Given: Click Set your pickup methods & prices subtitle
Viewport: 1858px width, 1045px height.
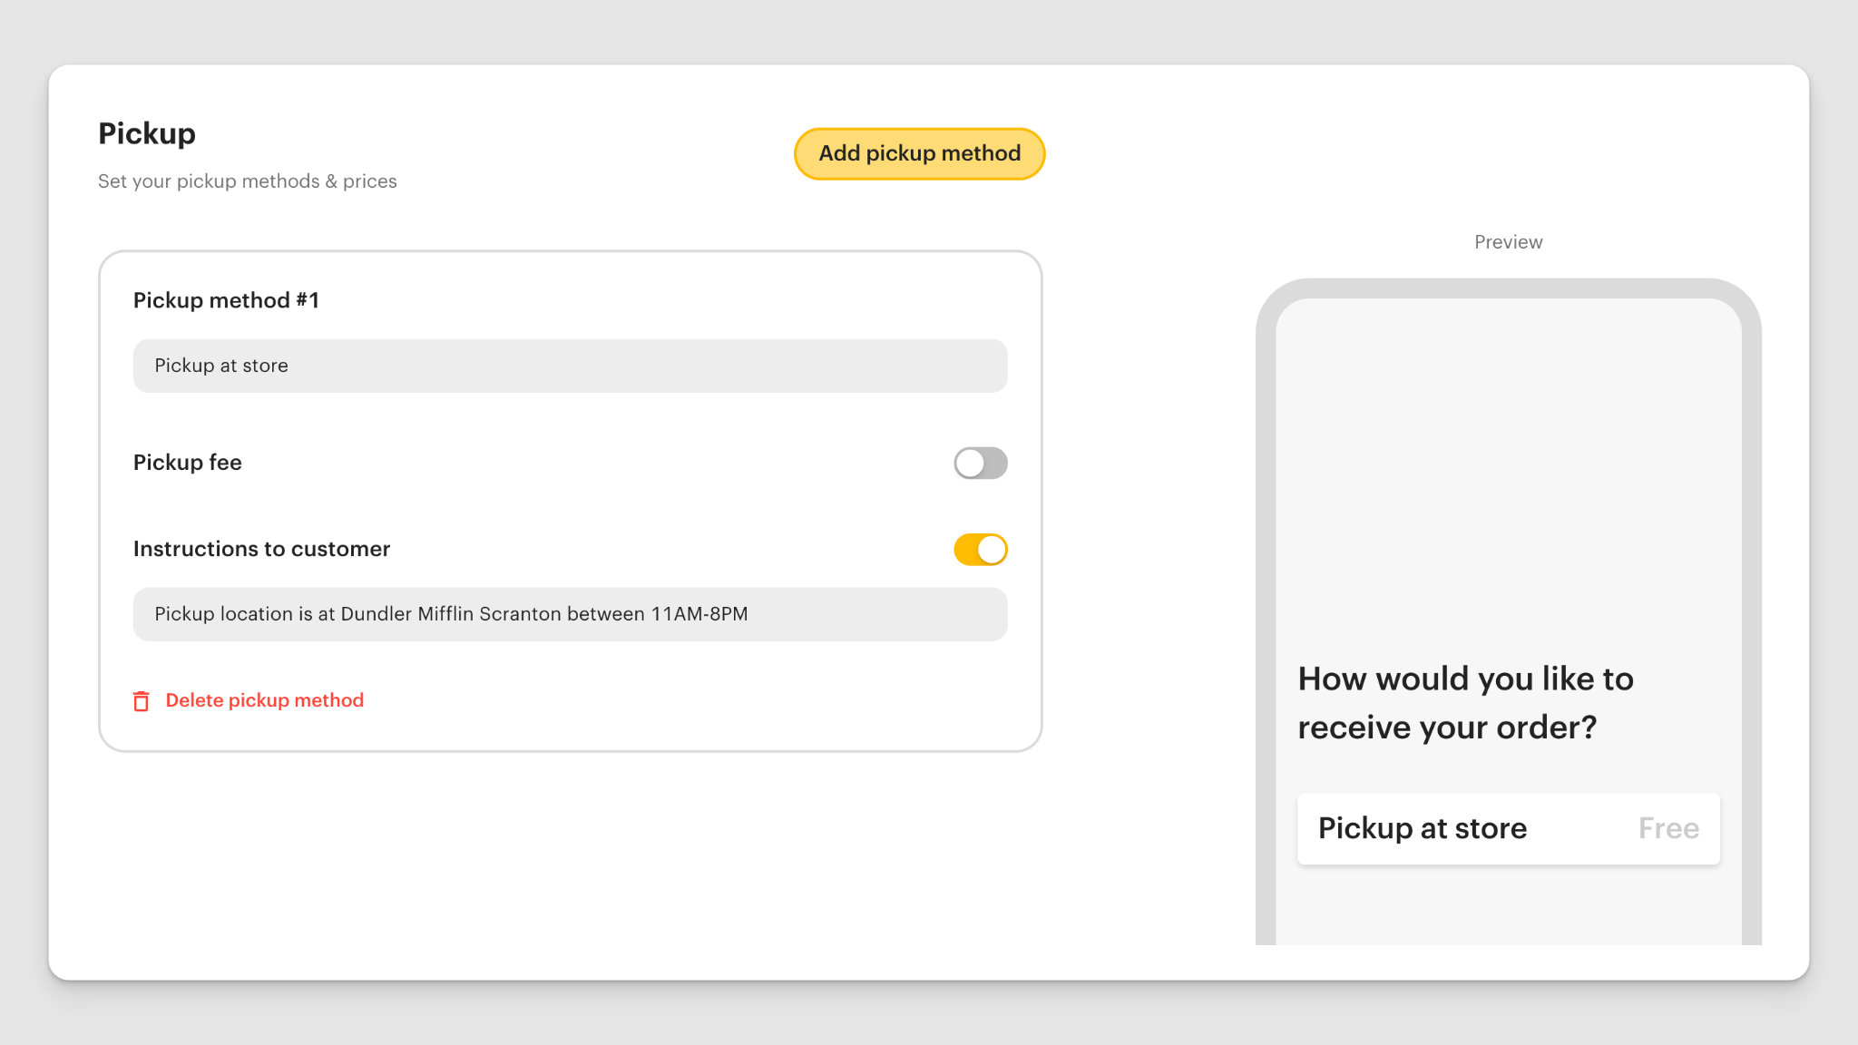Looking at the screenshot, I should click(x=247, y=181).
